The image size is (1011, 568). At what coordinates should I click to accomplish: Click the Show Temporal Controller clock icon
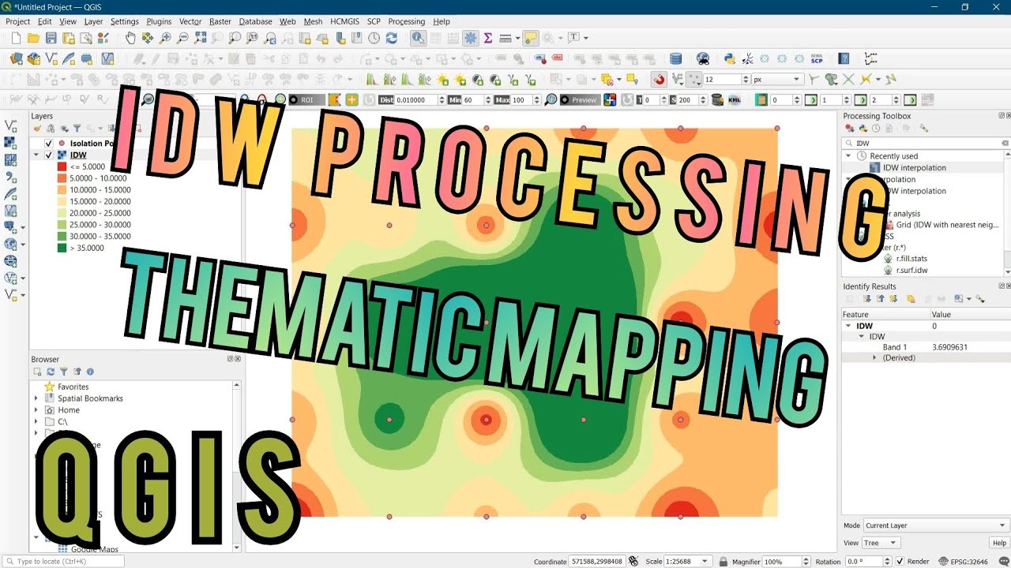[374, 38]
